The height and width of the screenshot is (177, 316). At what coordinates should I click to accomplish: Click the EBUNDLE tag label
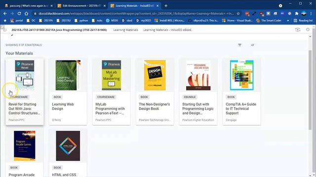190,97
